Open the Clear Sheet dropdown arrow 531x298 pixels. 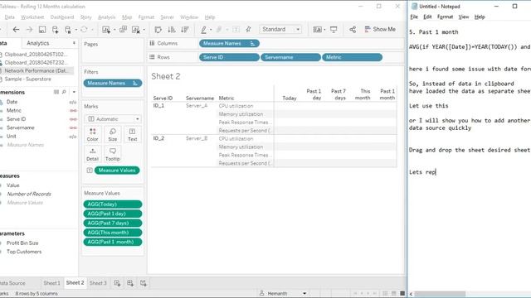pyautogui.click(x=144, y=30)
